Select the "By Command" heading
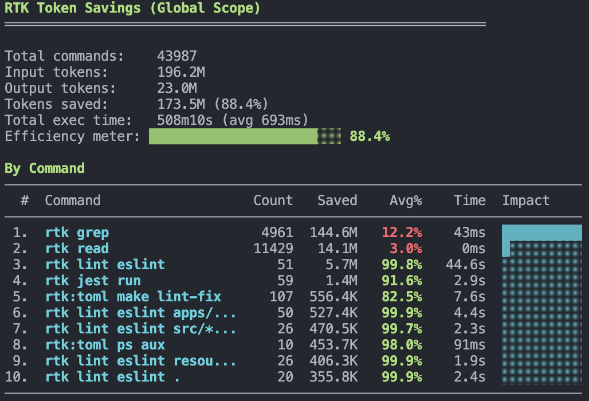589x401 pixels. click(45, 168)
